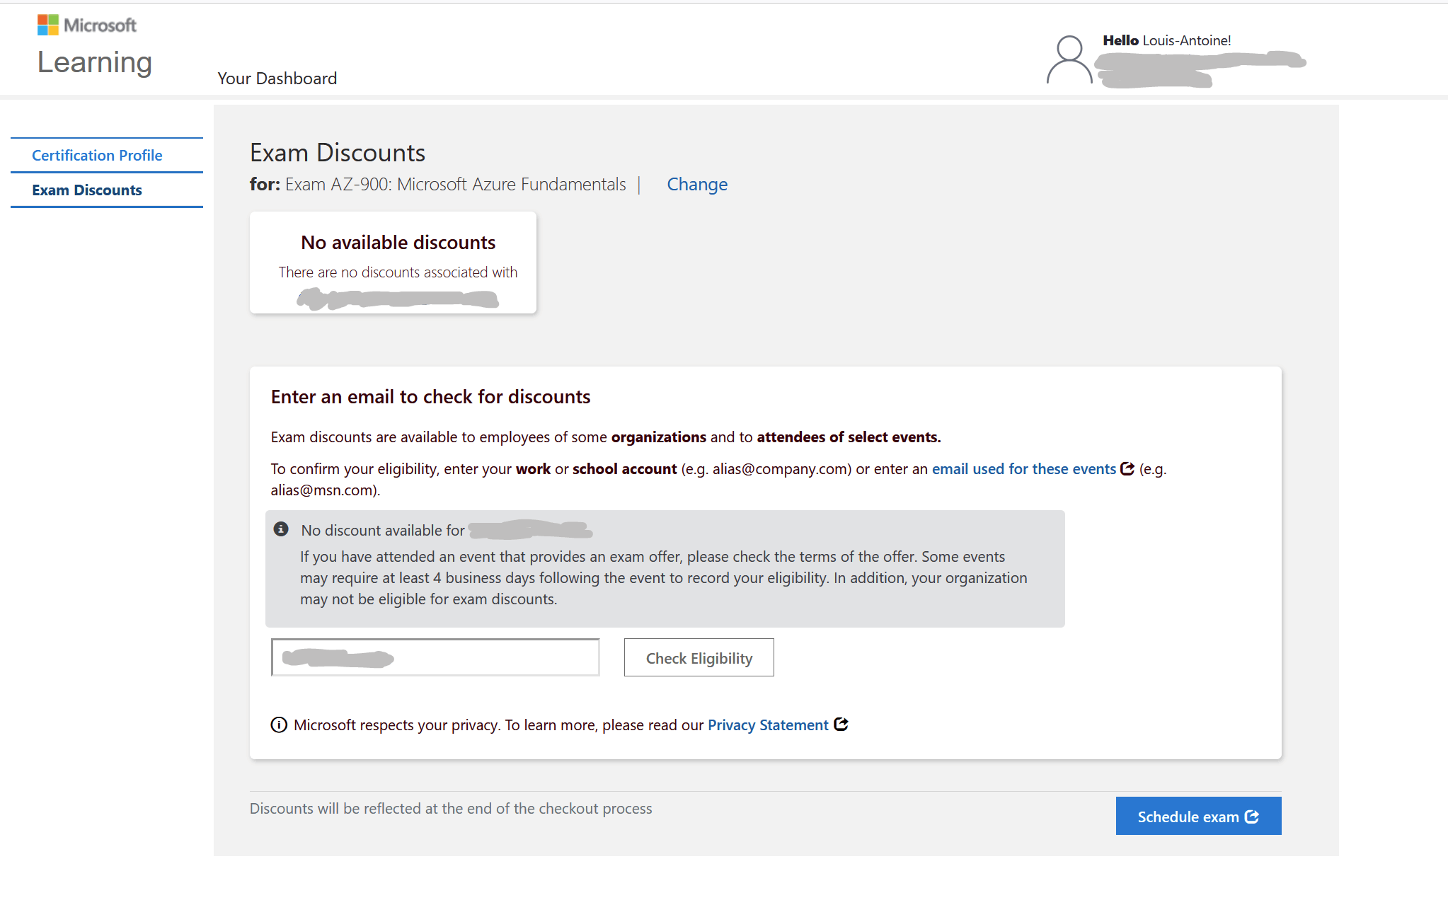Screen dimensions: 1448x917
Task: Click the 'No available discounts' card heading
Action: coord(398,243)
